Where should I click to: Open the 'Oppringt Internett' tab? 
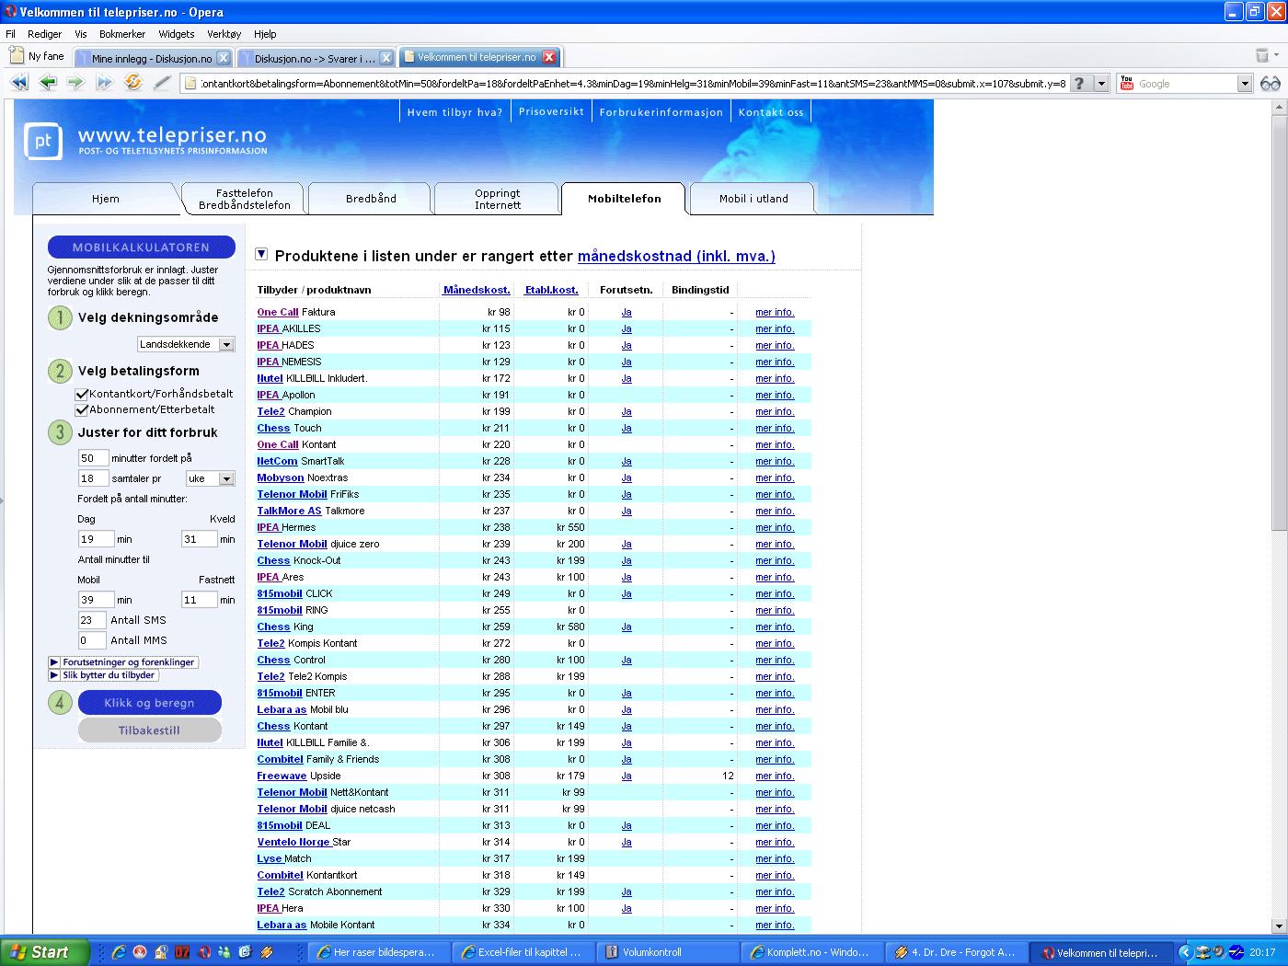pos(497,199)
